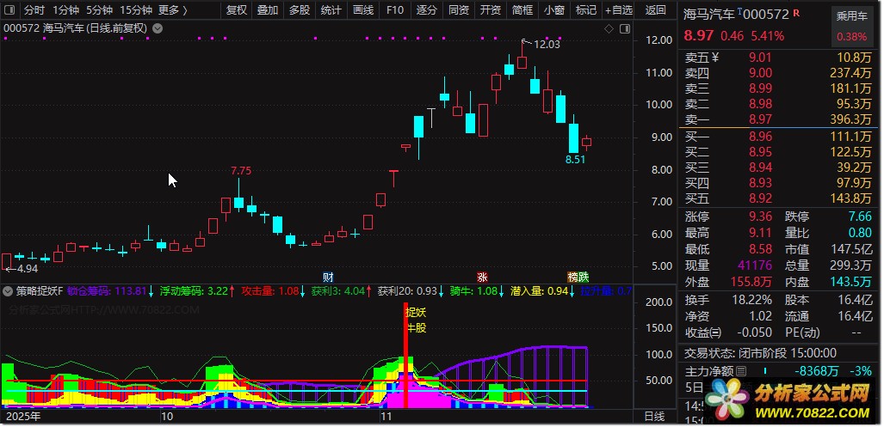Click the 潜入量 0.94 indicator value
This screenshot has width=884, height=427.
(540, 291)
